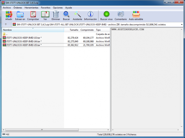The height and width of the screenshot is (138, 185).
Task: Click the comment pane scroll-left arrow
Action: pos(113,130)
